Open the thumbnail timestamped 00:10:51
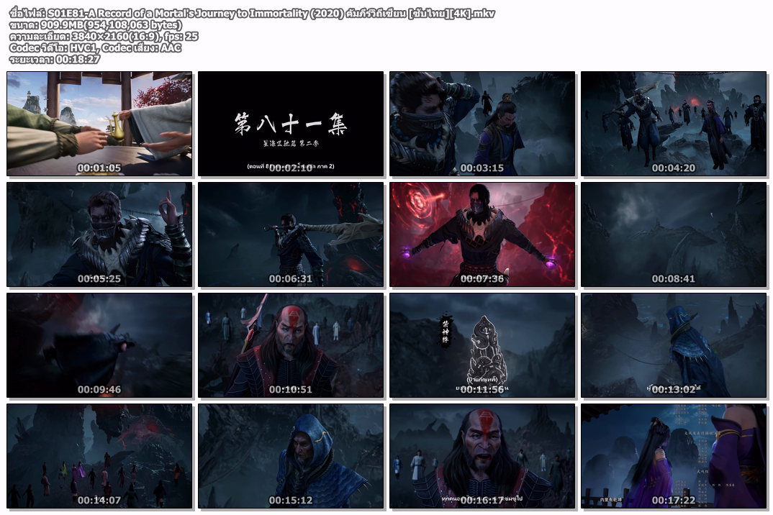 tap(291, 345)
